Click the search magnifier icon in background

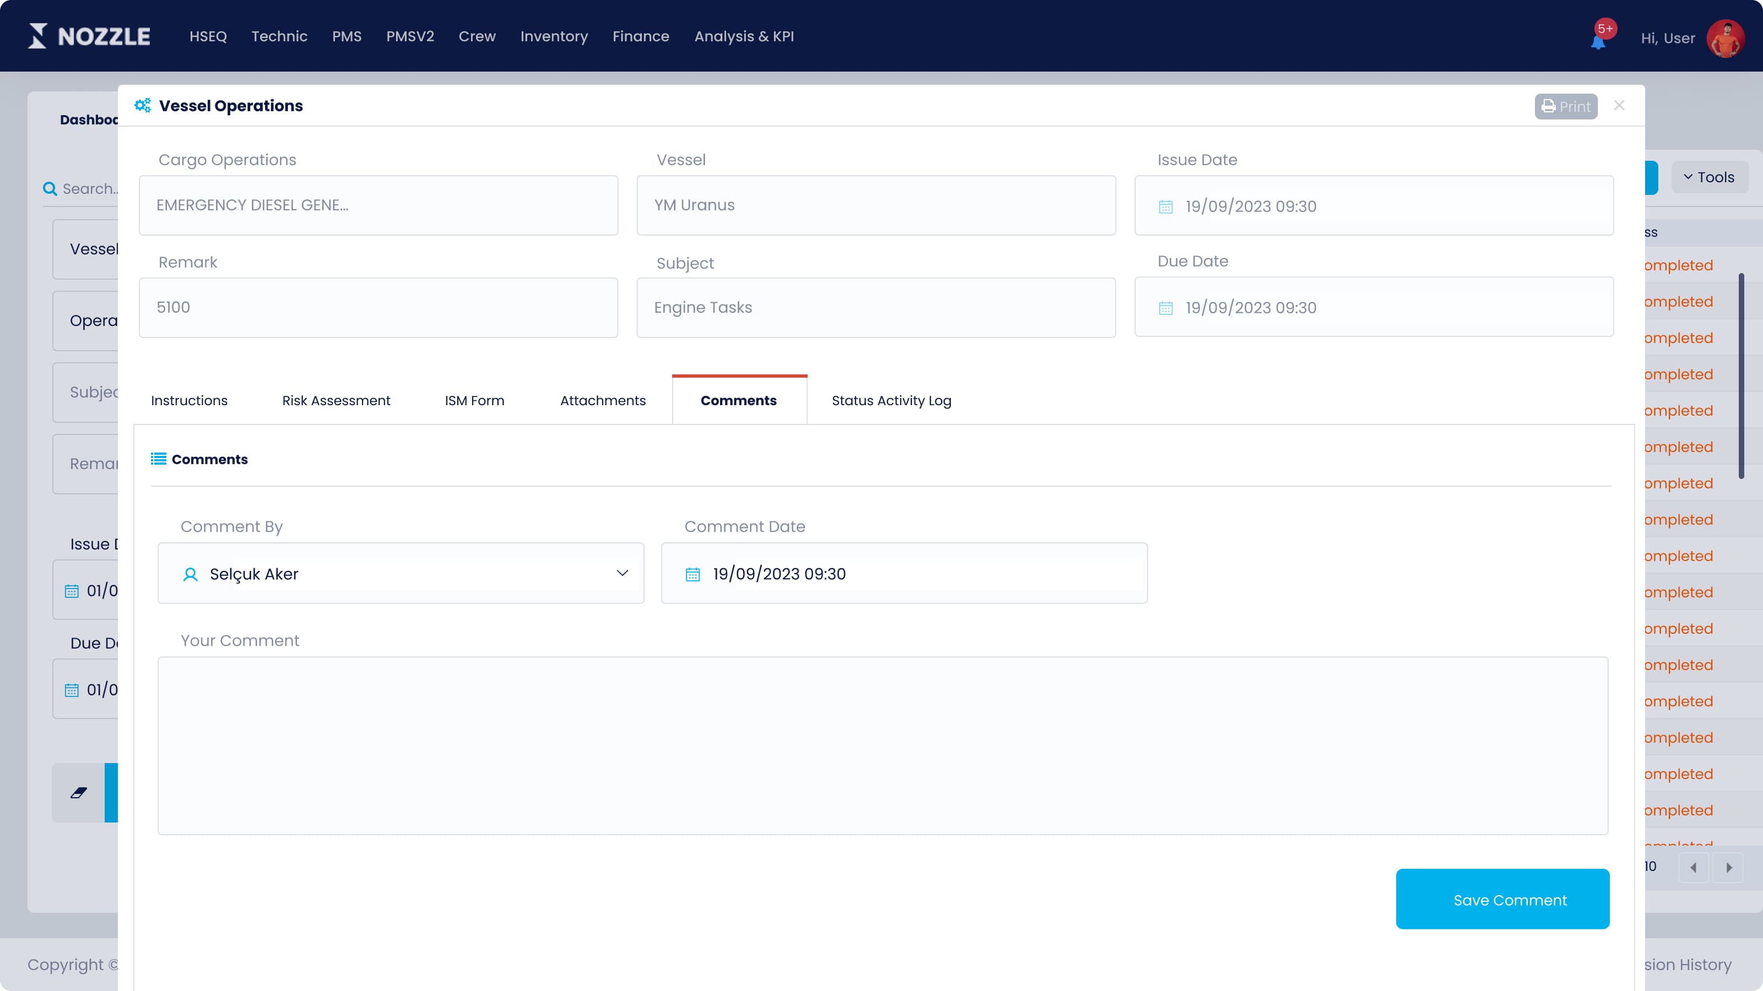[50, 188]
